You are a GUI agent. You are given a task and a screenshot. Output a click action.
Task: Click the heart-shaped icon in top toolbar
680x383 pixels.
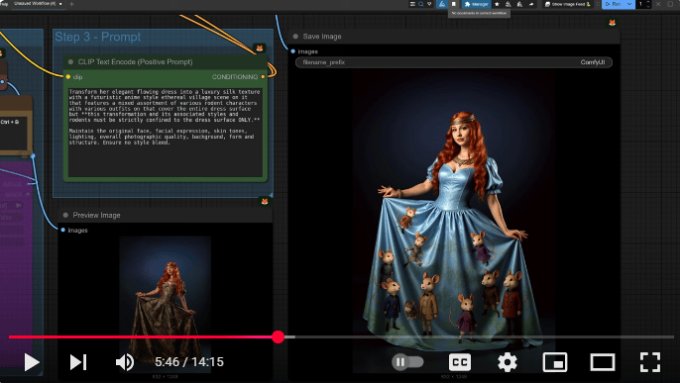click(x=429, y=4)
